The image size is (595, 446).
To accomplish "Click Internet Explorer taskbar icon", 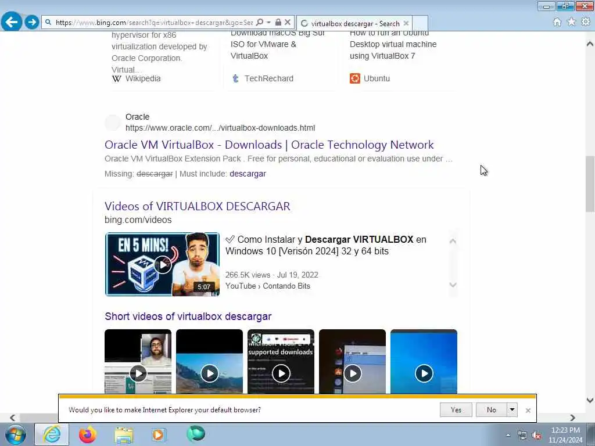I will 52,435.
